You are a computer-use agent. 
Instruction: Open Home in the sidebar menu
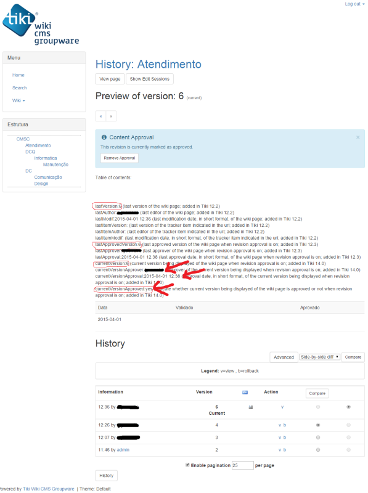click(18, 75)
